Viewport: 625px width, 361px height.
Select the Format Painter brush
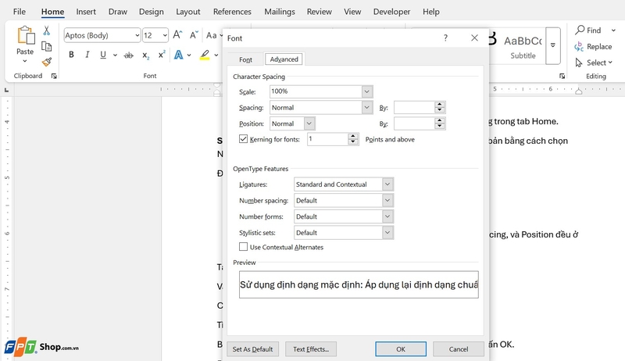[47, 62]
